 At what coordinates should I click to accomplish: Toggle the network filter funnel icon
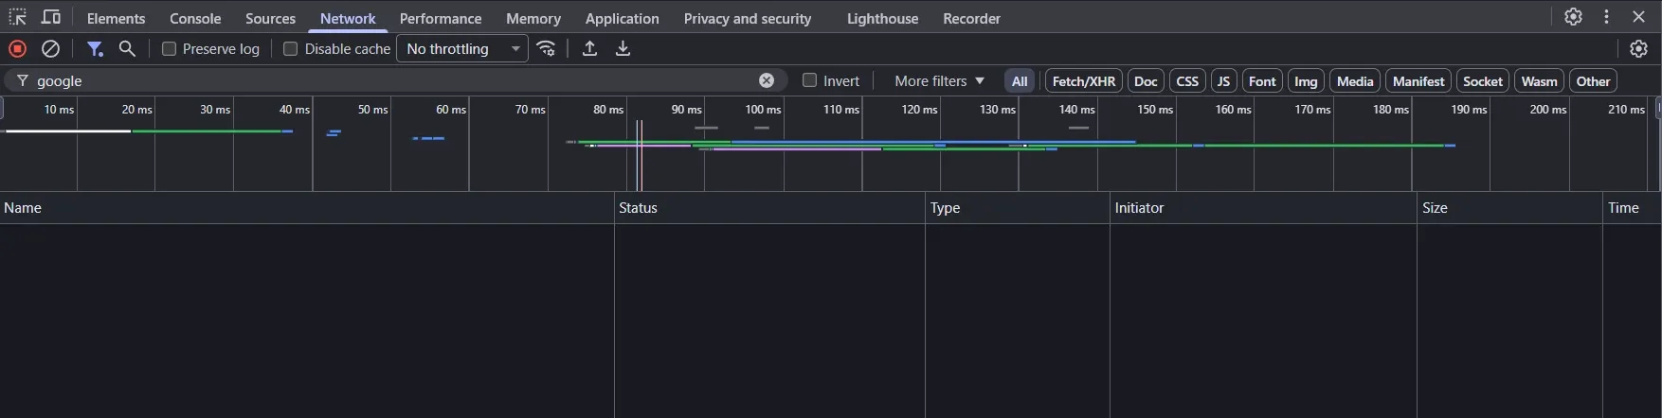[x=95, y=49]
